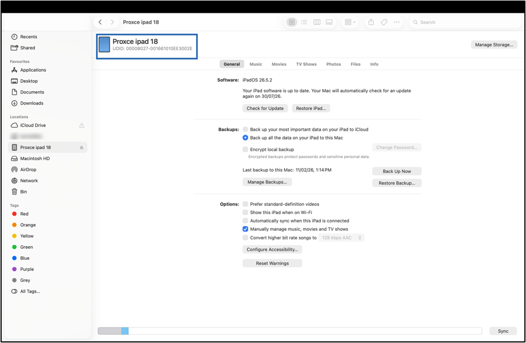Switch to the Info tab

[374, 64]
